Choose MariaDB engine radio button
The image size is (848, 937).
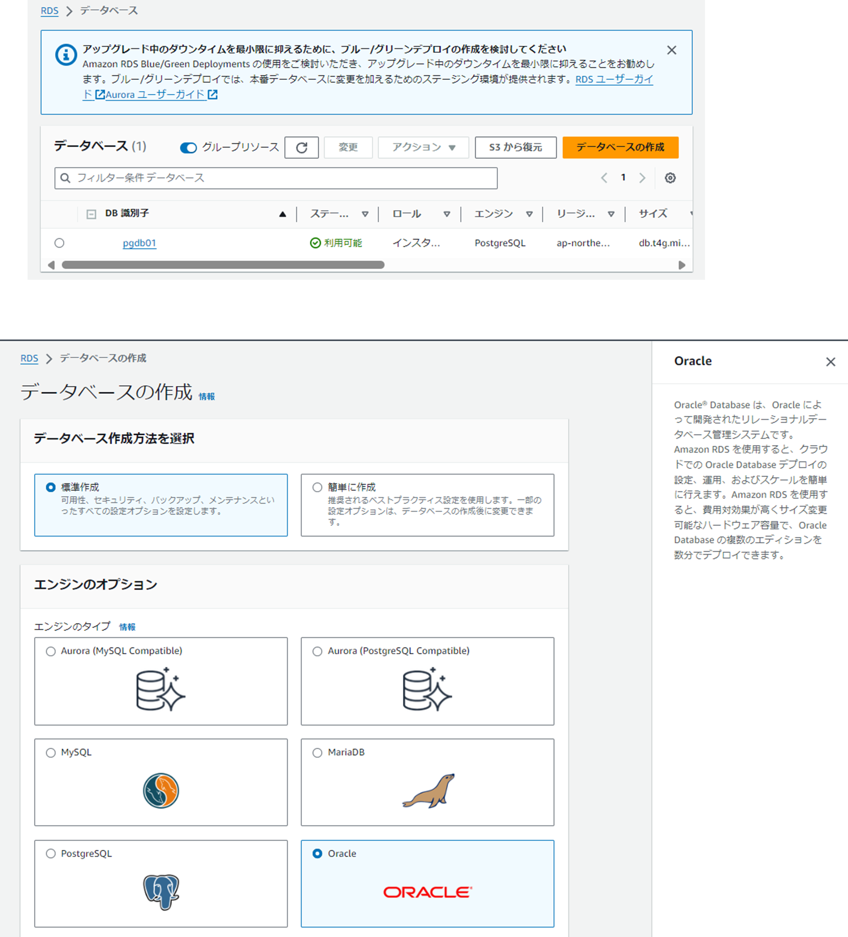click(317, 752)
